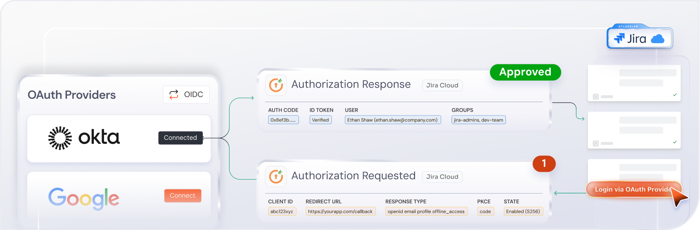This screenshot has height=230, width=700.
Task: Click the Okta sunburst logo
Action: tap(60, 138)
